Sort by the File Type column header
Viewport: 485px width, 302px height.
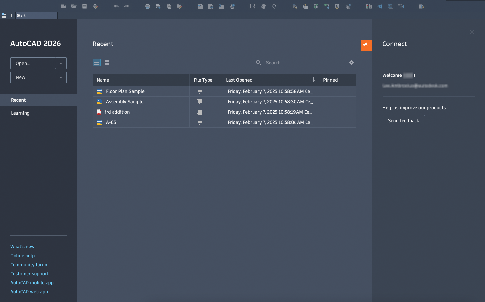click(206, 80)
